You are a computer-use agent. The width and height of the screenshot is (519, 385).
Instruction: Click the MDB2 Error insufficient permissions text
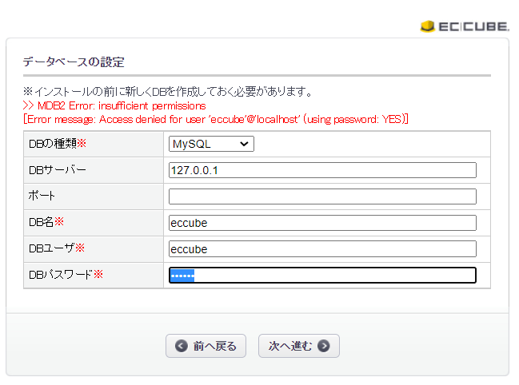click(x=114, y=105)
